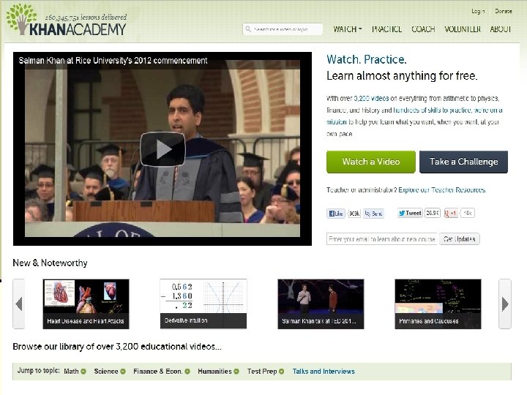The width and height of the screenshot is (527, 395).
Task: Click the Twitter Tweet button
Action: point(410,213)
